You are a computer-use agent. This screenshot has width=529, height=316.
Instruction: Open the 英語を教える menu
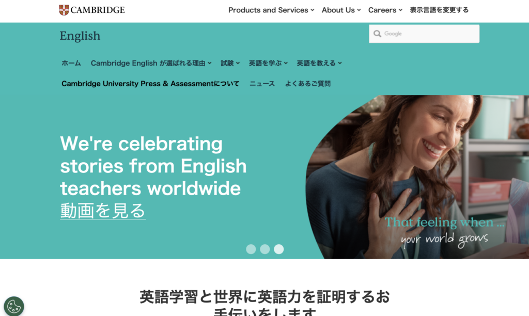[319, 63]
